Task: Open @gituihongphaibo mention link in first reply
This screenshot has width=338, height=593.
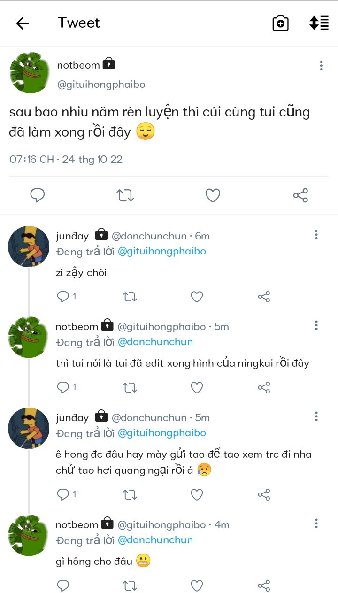Action: click(x=162, y=251)
